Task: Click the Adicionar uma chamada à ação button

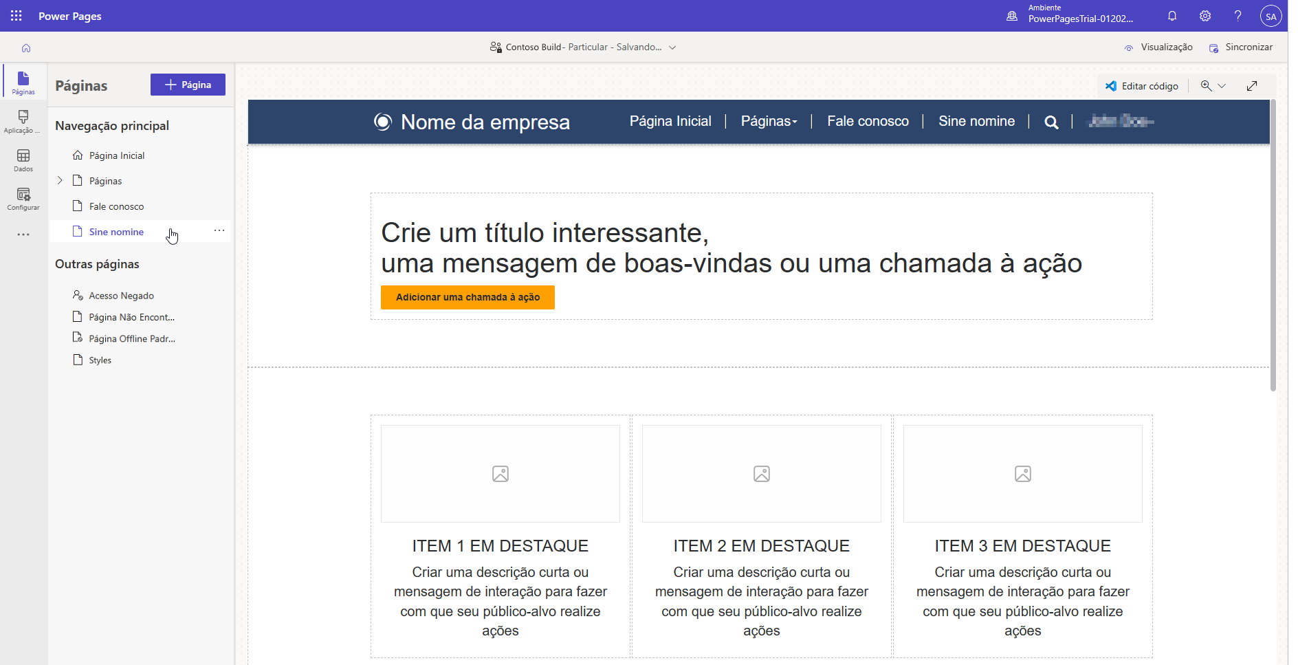Action: (x=467, y=297)
